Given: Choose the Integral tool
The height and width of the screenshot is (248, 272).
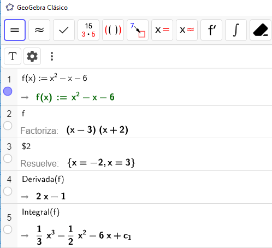Looking at the screenshot, I should tap(236, 30).
